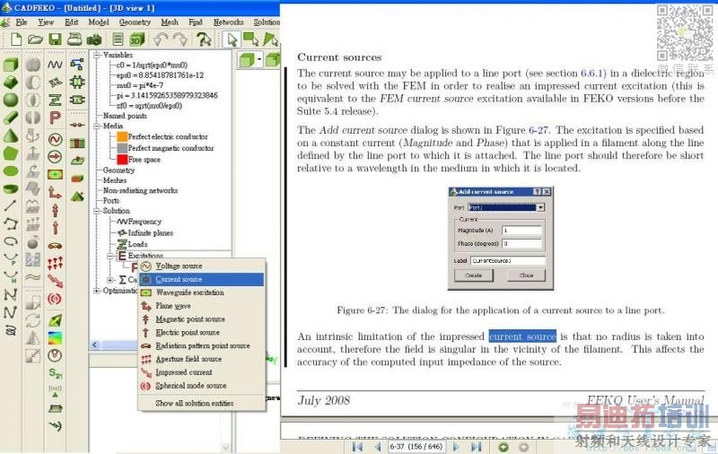Follow the Figure 6-27 link
The height and width of the screenshot is (454, 718).
[x=538, y=130]
